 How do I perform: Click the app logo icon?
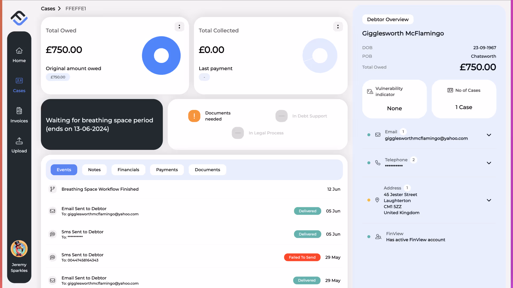(19, 18)
